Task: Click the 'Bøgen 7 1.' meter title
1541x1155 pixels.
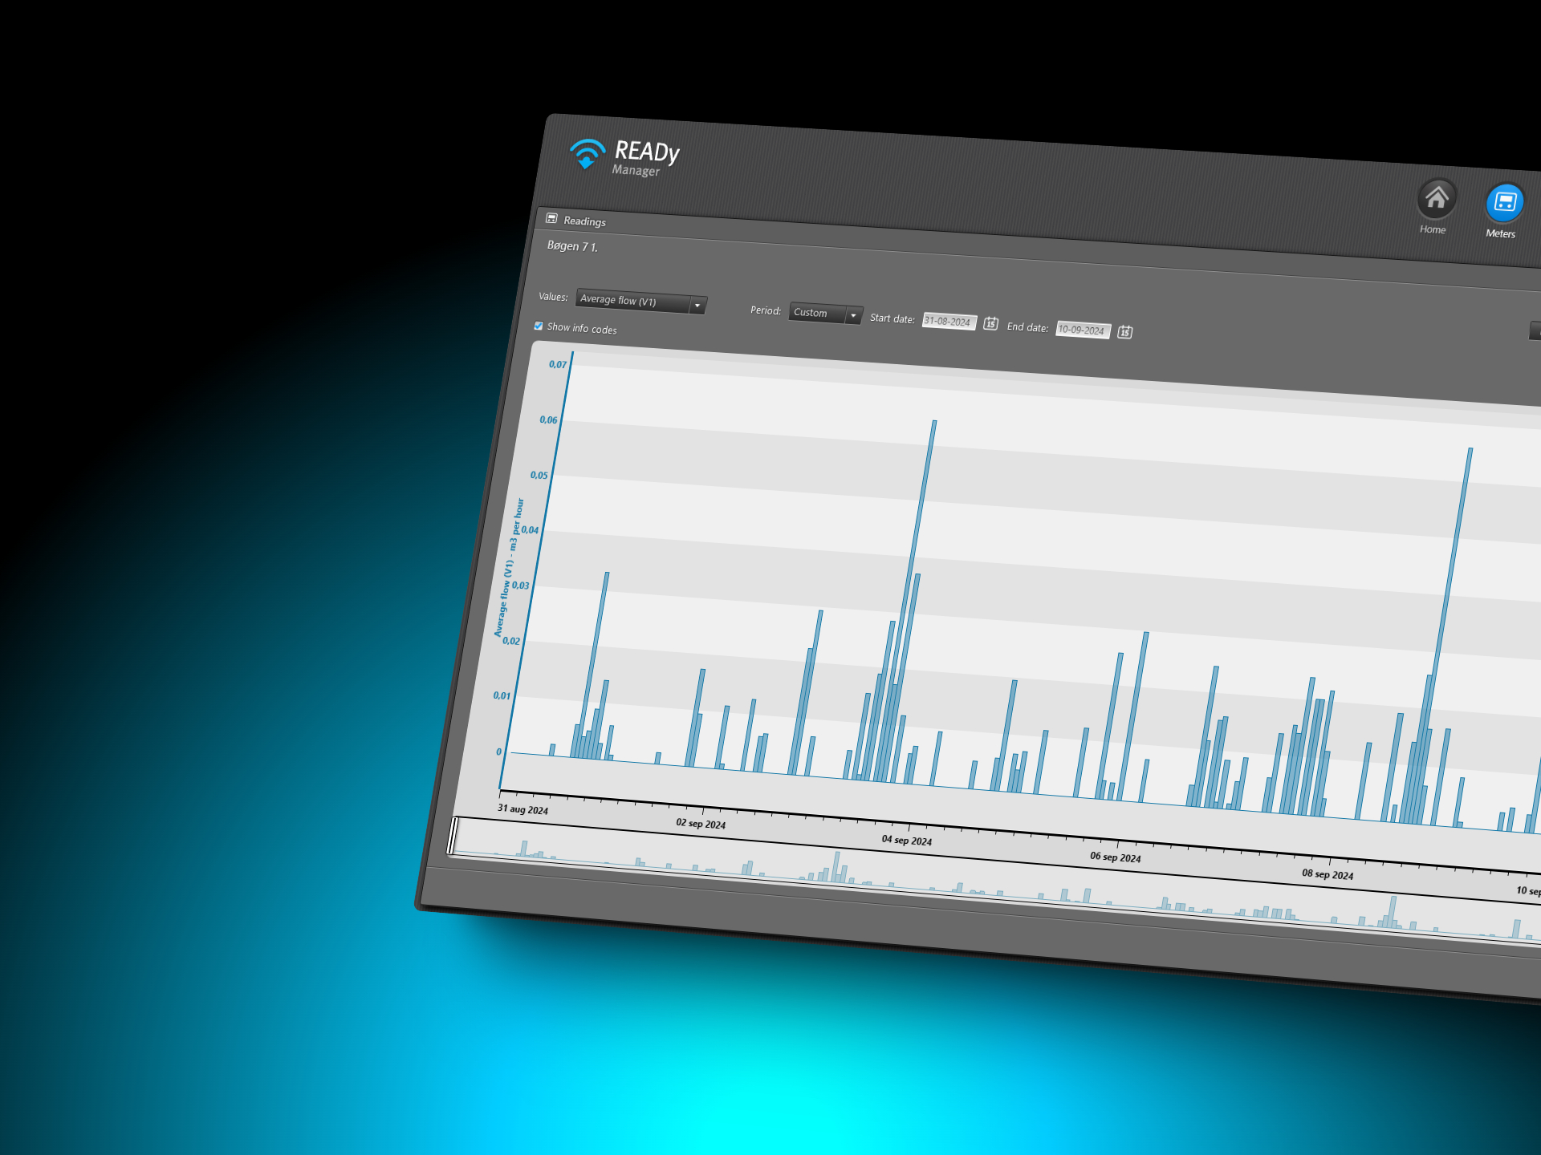Action: pyautogui.click(x=572, y=246)
